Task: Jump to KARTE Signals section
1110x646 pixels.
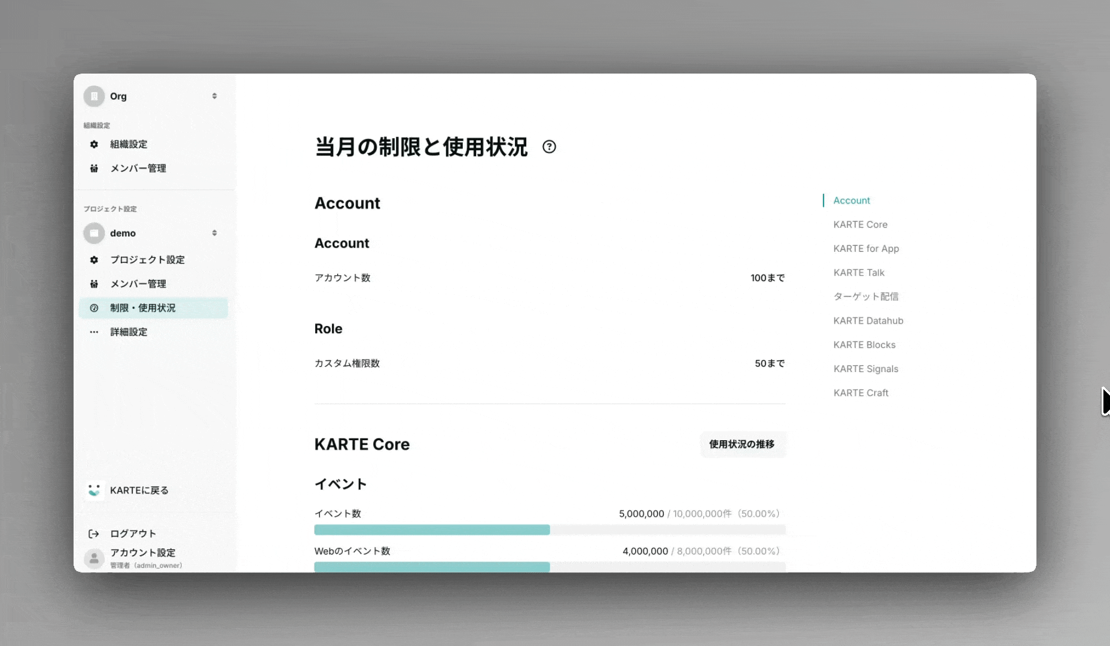Action: (x=866, y=369)
